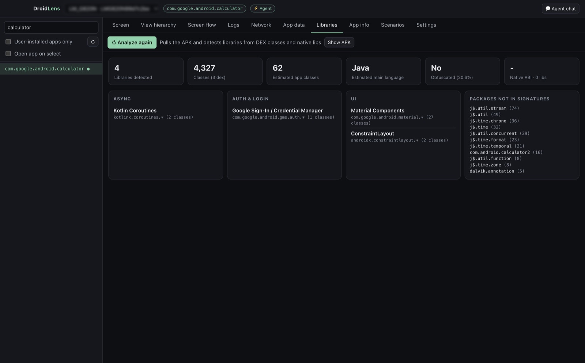Enable Open app on select checkbox
Viewport: 585px width, 363px height.
[x=8, y=54]
